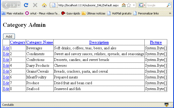The height and width of the screenshot is (108, 174).
Task: Sort by the Category column header
Action: coord(18,42)
